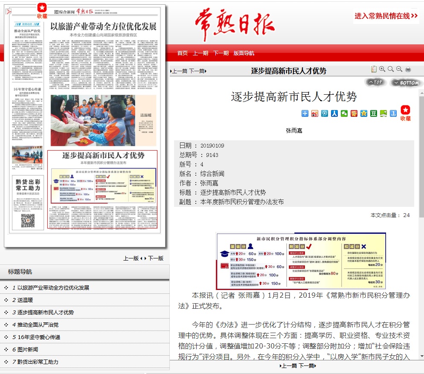Viewport: 424px width, 374px height.
Task: Open title 7 黔货出彩常工助力
Action: click(38, 362)
